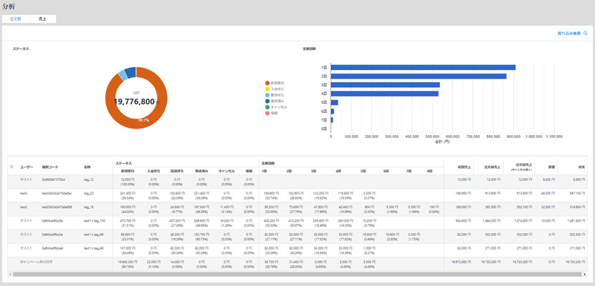Click the right arrow of the table scrollbar
The image size is (595, 286).
click(x=585, y=274)
